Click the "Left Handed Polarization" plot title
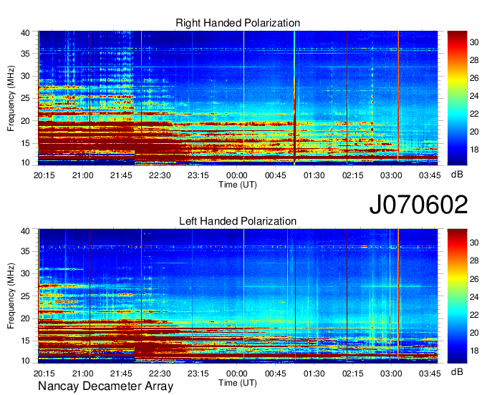The image size is (487, 395). (x=238, y=221)
